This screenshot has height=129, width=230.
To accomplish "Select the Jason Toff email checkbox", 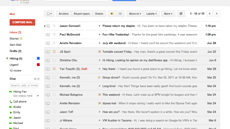I will coord(48,112).
